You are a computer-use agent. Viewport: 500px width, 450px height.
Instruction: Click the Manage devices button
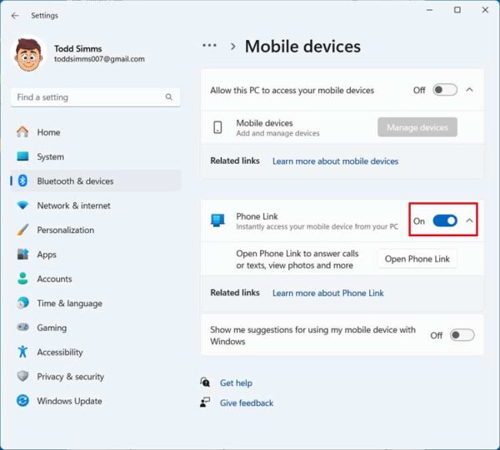[x=417, y=127]
